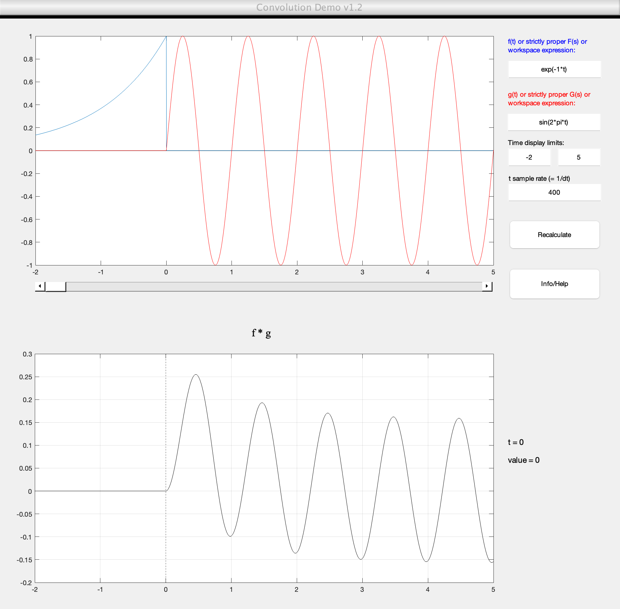The height and width of the screenshot is (609, 620).
Task: Open the Info/Help dialog
Action: click(554, 284)
